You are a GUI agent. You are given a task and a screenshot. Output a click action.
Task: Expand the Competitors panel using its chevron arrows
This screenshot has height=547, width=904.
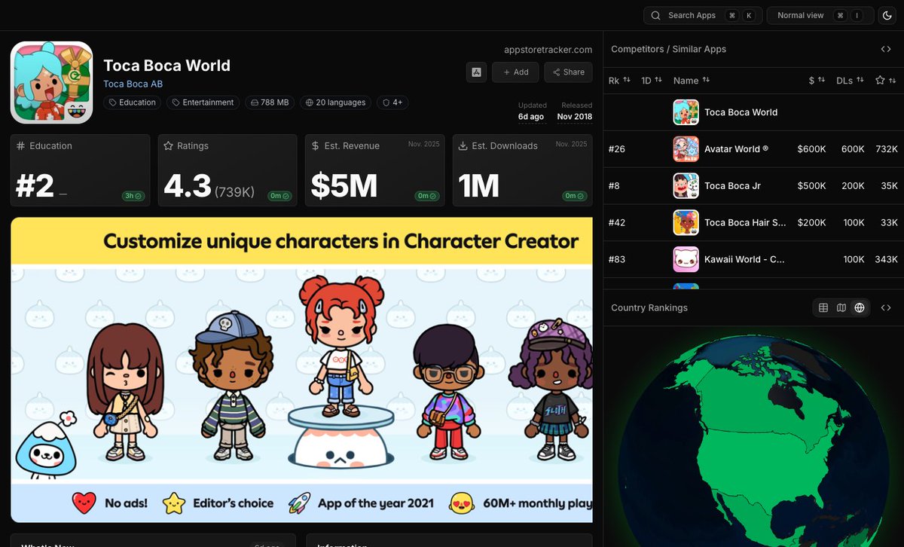[886, 49]
